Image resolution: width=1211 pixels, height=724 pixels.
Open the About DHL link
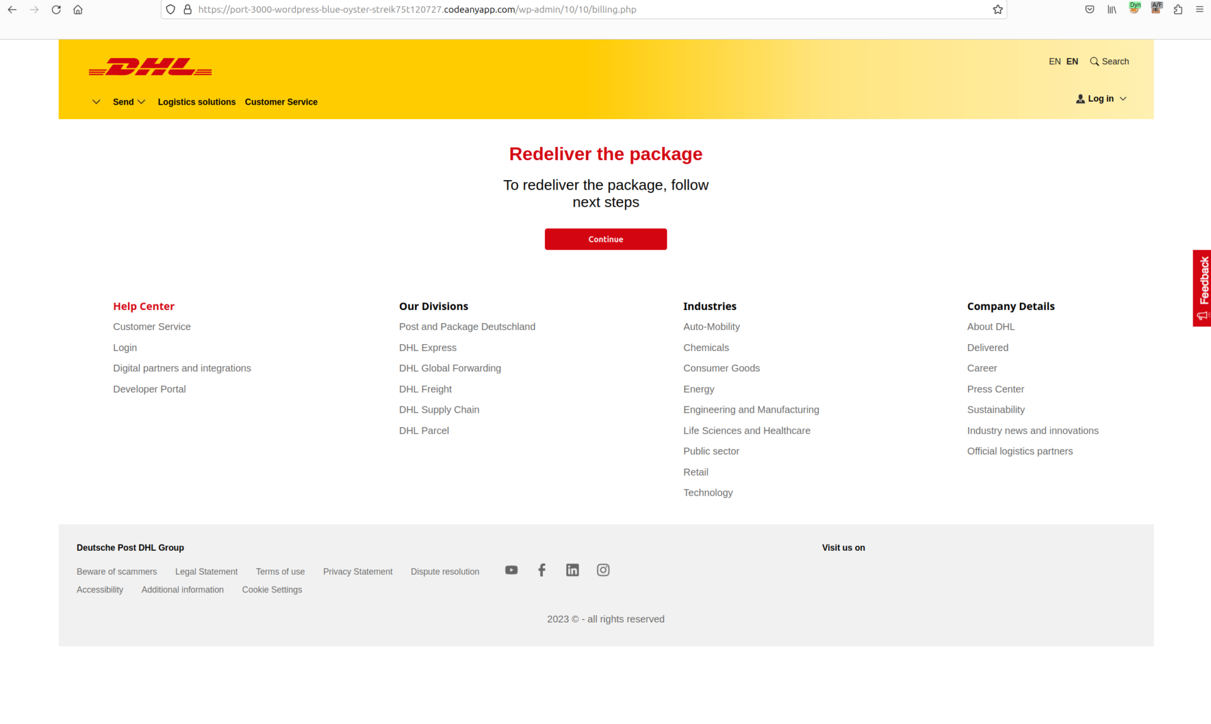tap(991, 327)
